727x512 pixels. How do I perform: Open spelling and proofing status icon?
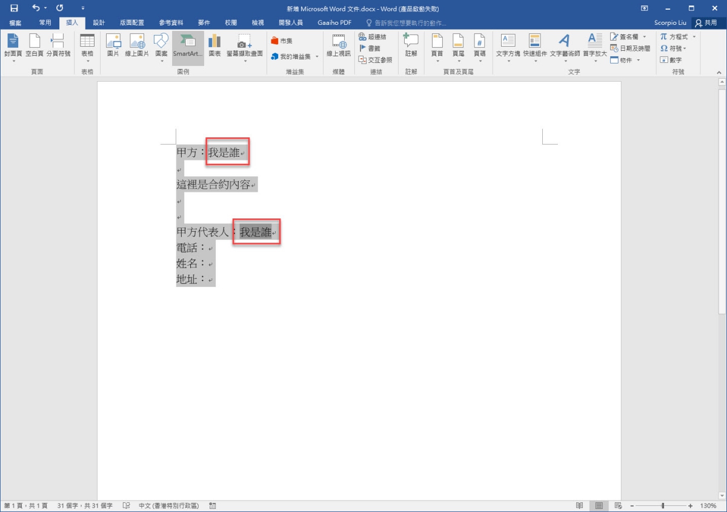(126, 505)
